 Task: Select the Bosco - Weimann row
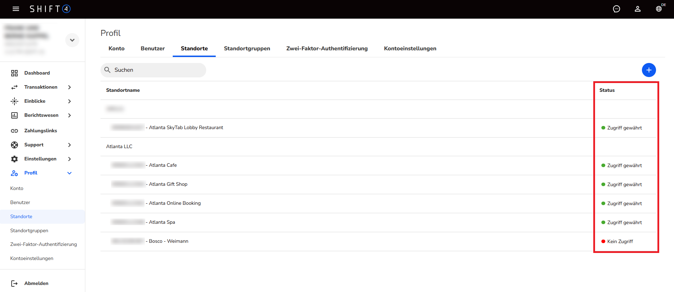(378, 241)
